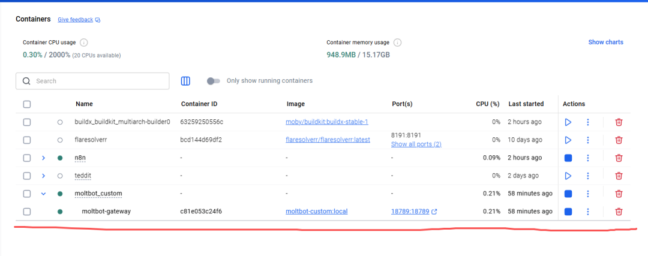Screen dimensions: 648x256
Task: Select the flaresolverr row checkbox
Action: 27,140
